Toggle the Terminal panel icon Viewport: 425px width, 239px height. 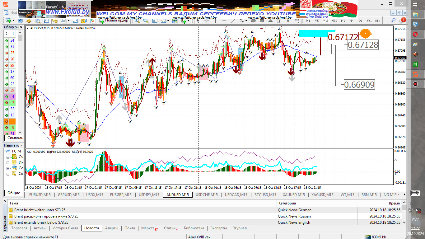(63, 21)
